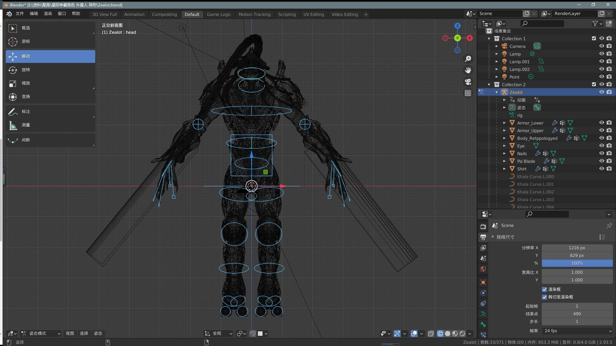This screenshot has height=346, width=616.
Task: Open the 渲染 menu
Action: pos(48,13)
